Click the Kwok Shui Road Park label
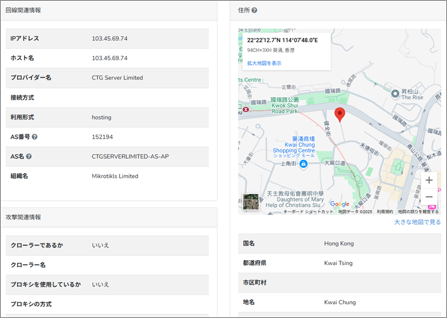This screenshot has width=447, height=318. click(286, 105)
